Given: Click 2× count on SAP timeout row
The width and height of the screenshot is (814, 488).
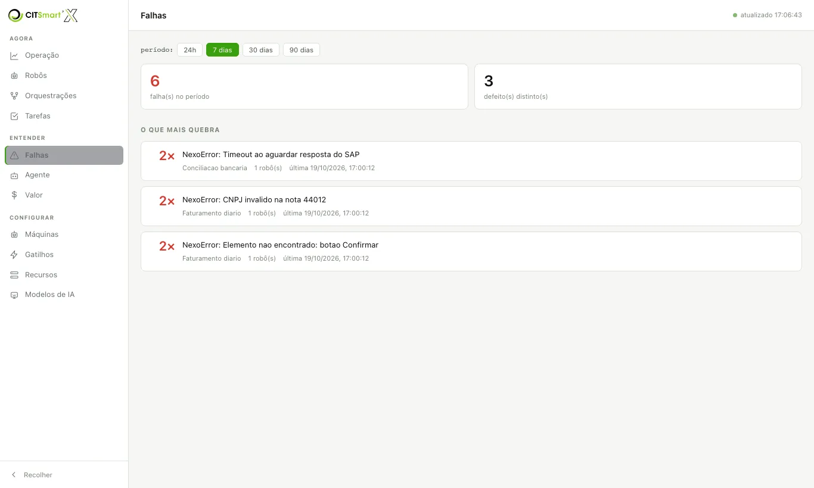Looking at the screenshot, I should 166,156.
